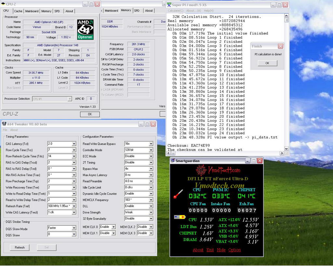Open the CAS Latency (Tcl) dropdown

pos(74,144)
